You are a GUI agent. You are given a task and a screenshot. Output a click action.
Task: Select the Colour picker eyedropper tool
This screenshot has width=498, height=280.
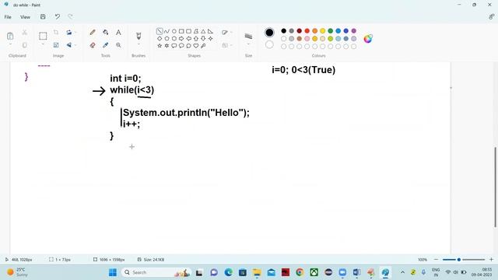tap(106, 45)
